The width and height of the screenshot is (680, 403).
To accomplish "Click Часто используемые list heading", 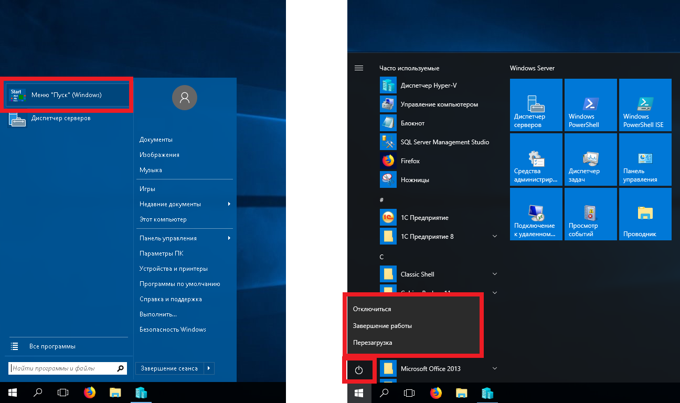I will 409,68.
